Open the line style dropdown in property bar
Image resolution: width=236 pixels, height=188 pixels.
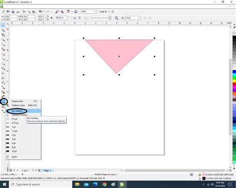(x=110, y=18)
